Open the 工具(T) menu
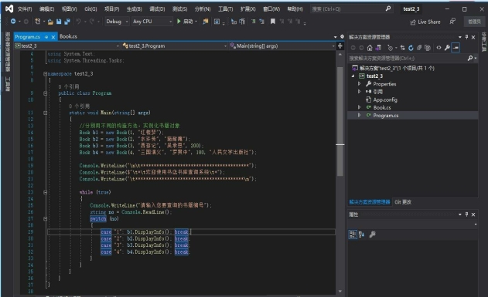This screenshot has width=488, height=297. point(225,9)
